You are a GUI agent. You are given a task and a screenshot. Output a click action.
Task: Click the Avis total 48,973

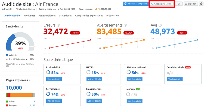pos(163,32)
